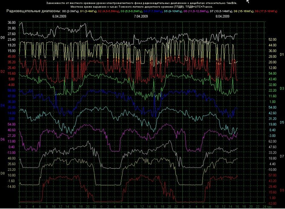Image resolution: width=285 pixels, height=209 pixels.
Task: Click the cyan "D5" axis name label
Action: pyautogui.click(x=282, y=123)
